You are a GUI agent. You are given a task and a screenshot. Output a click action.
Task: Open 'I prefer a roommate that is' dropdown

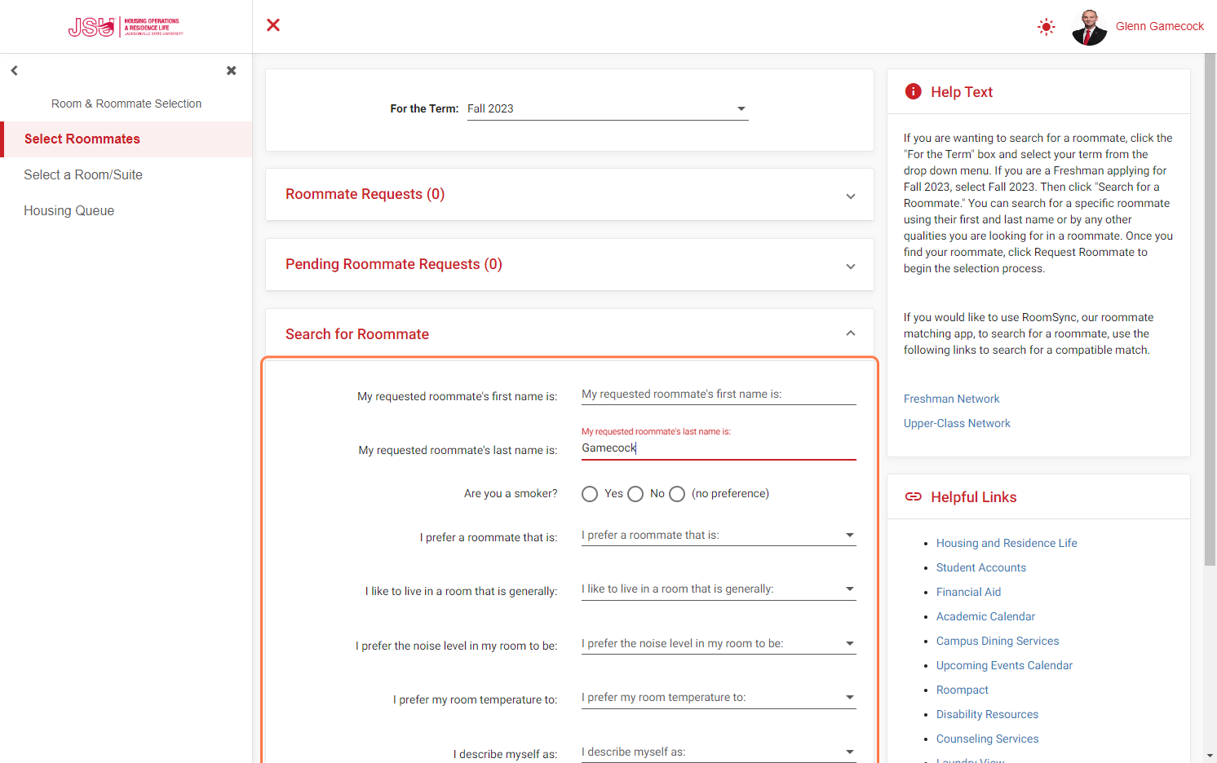point(719,536)
